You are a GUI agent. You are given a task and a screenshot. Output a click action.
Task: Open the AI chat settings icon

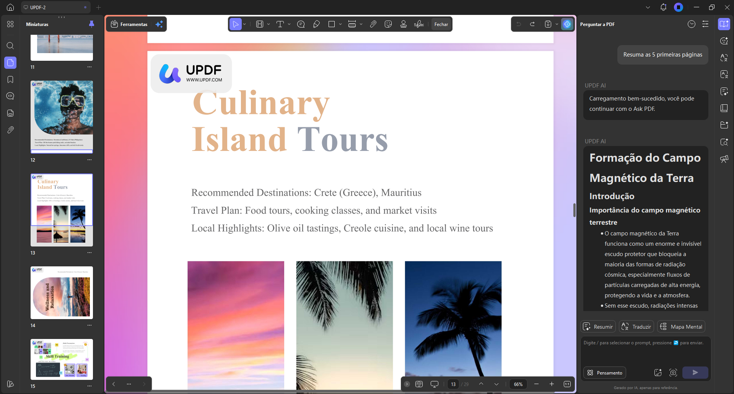point(705,24)
